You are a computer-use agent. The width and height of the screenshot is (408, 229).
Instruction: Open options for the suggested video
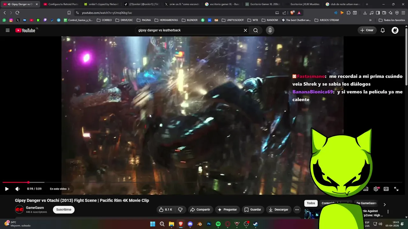(x=388, y=212)
